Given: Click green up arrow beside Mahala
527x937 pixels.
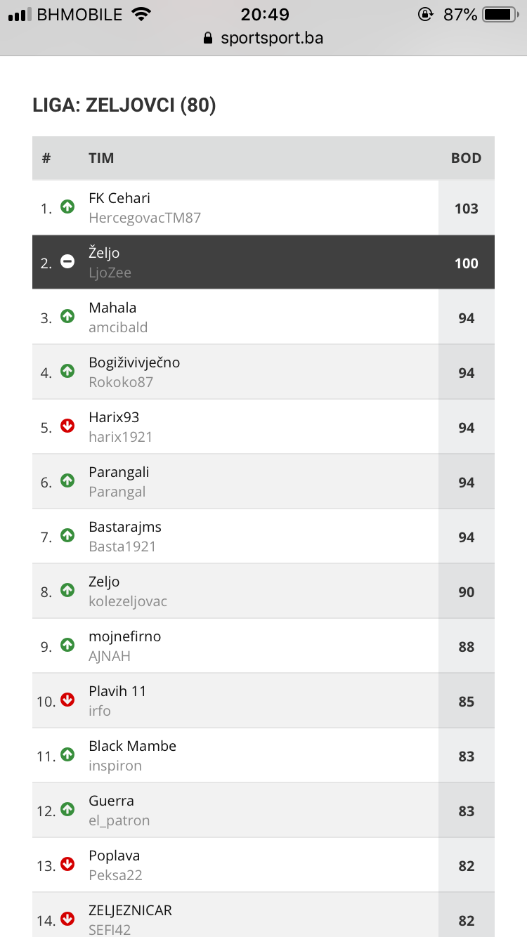Looking at the screenshot, I should [67, 317].
